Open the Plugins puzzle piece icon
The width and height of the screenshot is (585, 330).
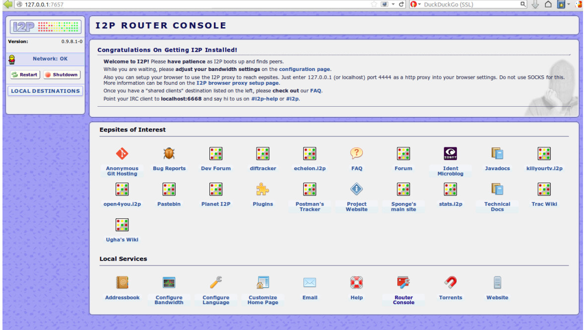tap(262, 189)
